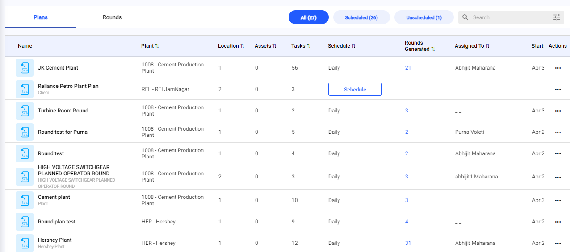This screenshot has height=252, width=570.
Task: Click plan icon for Cement plant row
Action: point(25,200)
